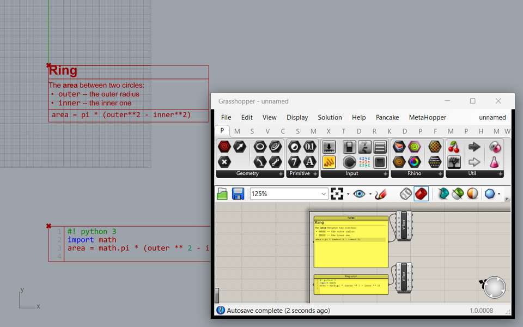This screenshot has width=523, height=327.
Task: Select the Cherry Picker Util icon
Action: [454, 147]
